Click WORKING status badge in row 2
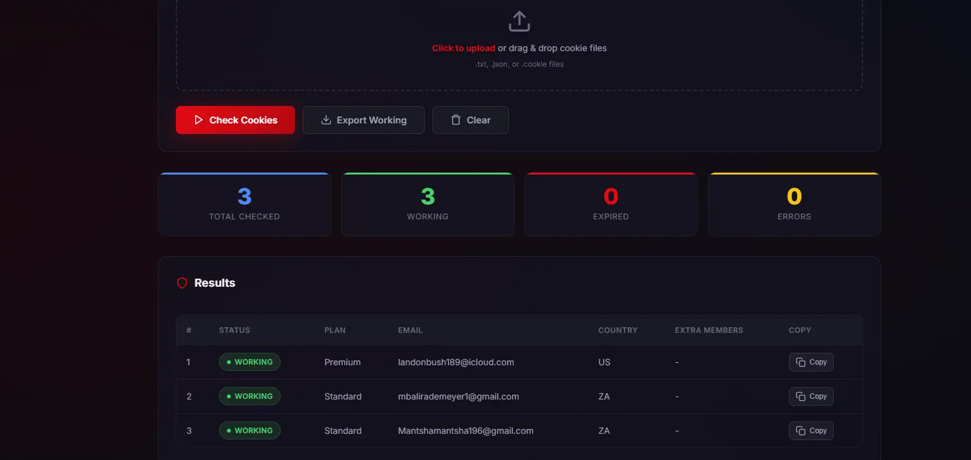This screenshot has height=460, width=971. pyautogui.click(x=249, y=396)
